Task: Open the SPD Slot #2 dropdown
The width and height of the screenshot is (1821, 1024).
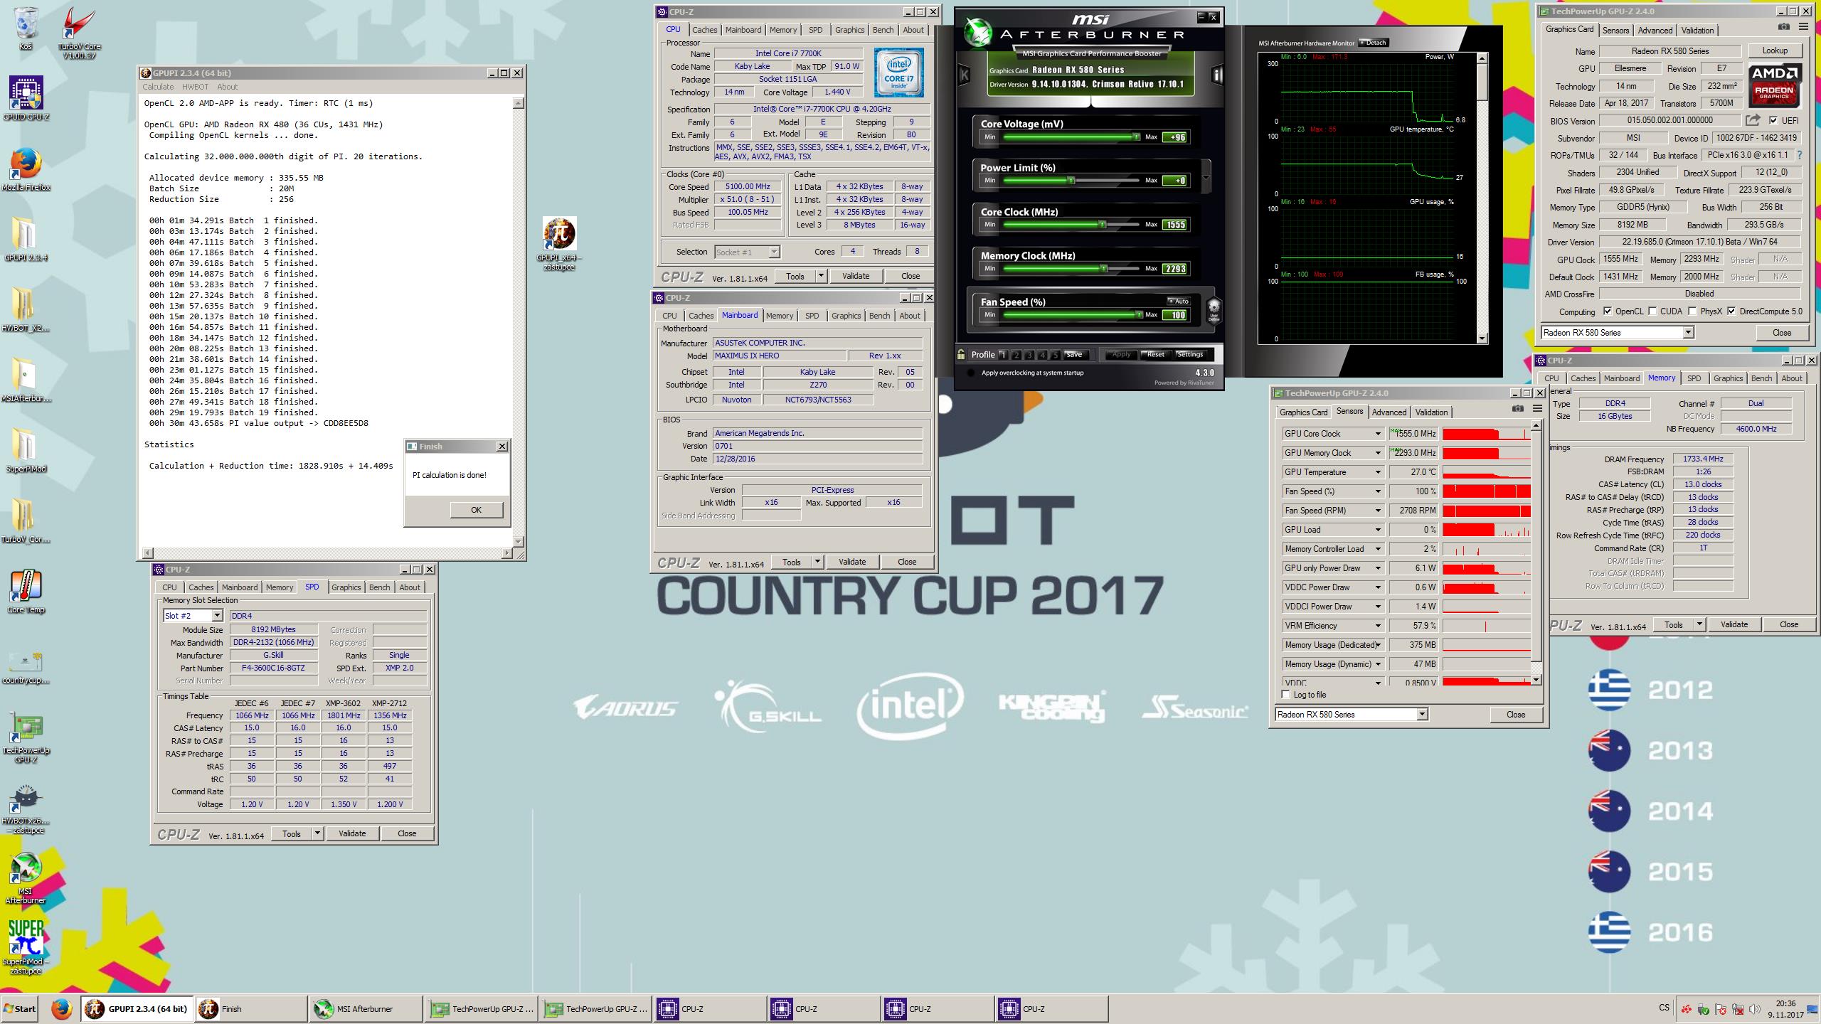Action: tap(217, 616)
